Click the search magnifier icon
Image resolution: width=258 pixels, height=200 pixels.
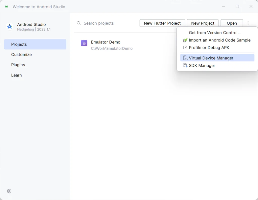click(79, 23)
